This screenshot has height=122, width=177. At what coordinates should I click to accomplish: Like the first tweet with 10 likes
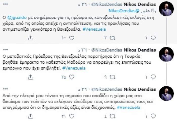pyautogui.click(x=72, y=38)
